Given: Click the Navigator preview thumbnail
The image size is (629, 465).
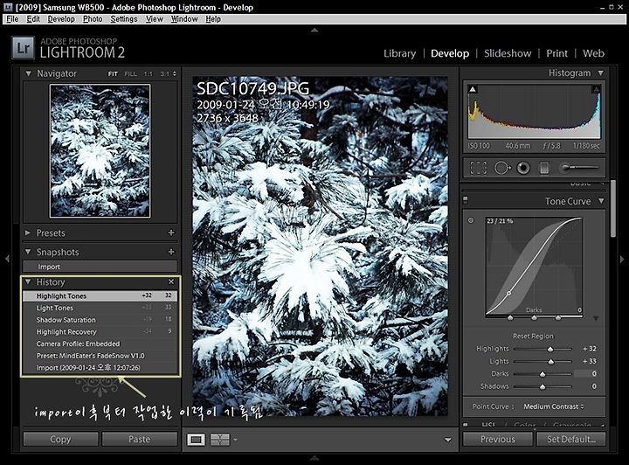Looking at the screenshot, I should coord(100,151).
